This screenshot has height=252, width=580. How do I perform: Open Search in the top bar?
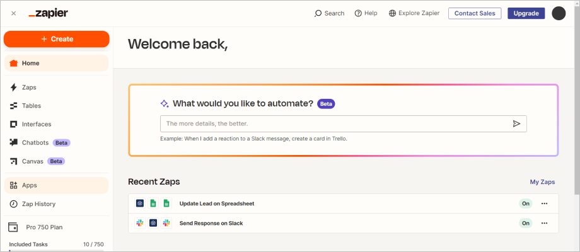[x=329, y=13]
